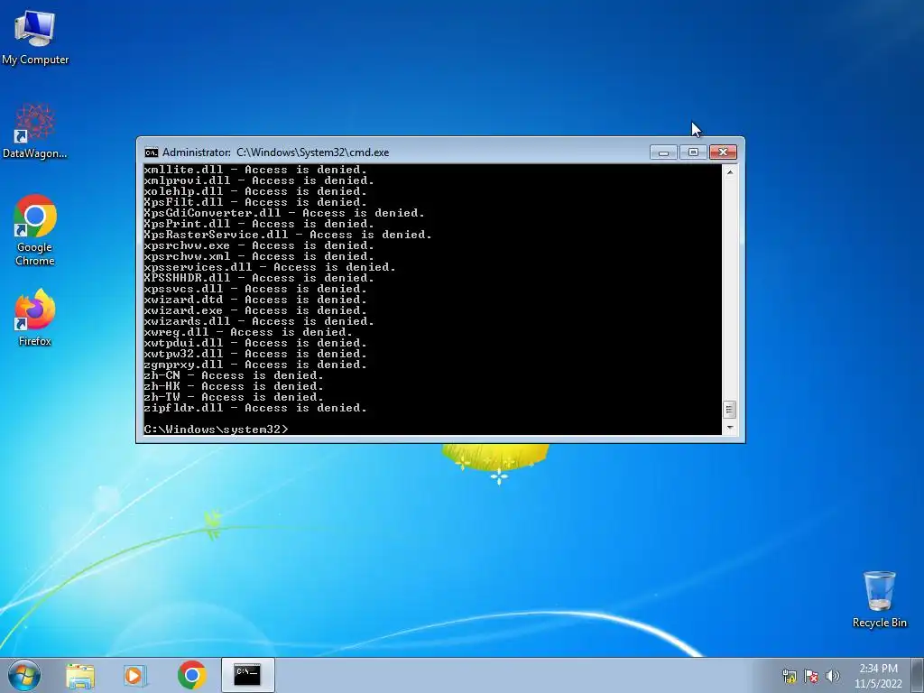The image size is (924, 693).
Task: Click the zipfldr.dll access denied line
Action: coord(255,408)
